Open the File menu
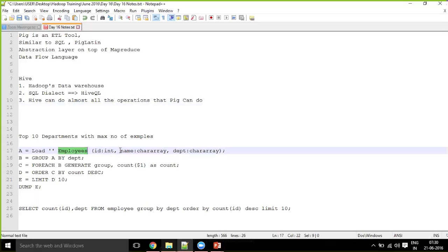Screen dimensions: 448x252 point(5,11)
